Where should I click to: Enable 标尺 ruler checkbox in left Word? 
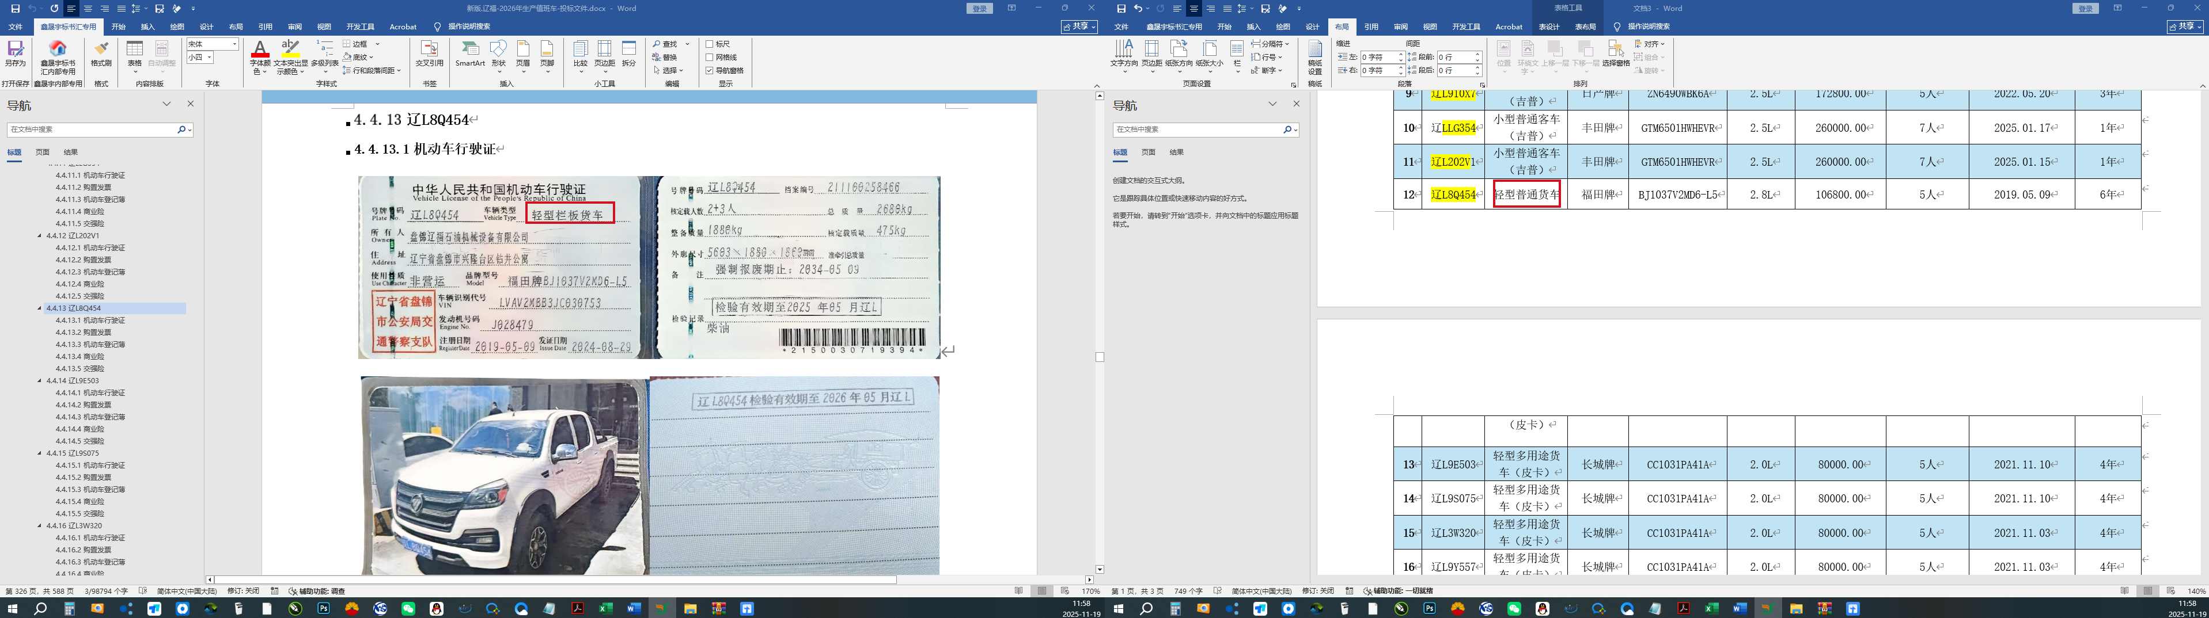pyautogui.click(x=710, y=44)
